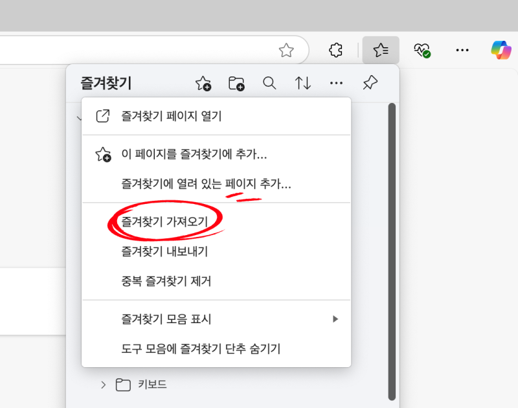Expand 즐겨찾기 모음 표시 submenu
Viewport: 518px width, 408px height.
tap(216, 319)
